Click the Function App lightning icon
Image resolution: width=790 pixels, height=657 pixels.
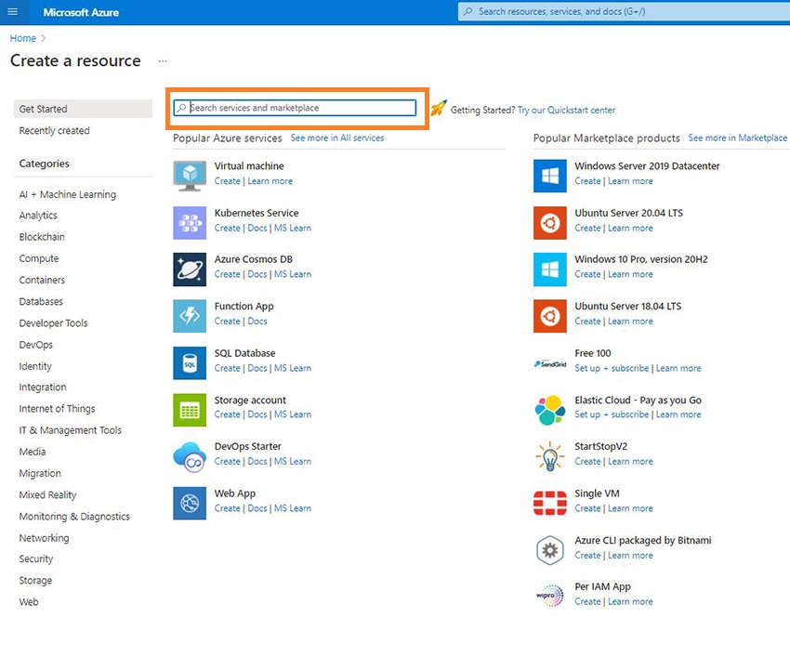(190, 316)
